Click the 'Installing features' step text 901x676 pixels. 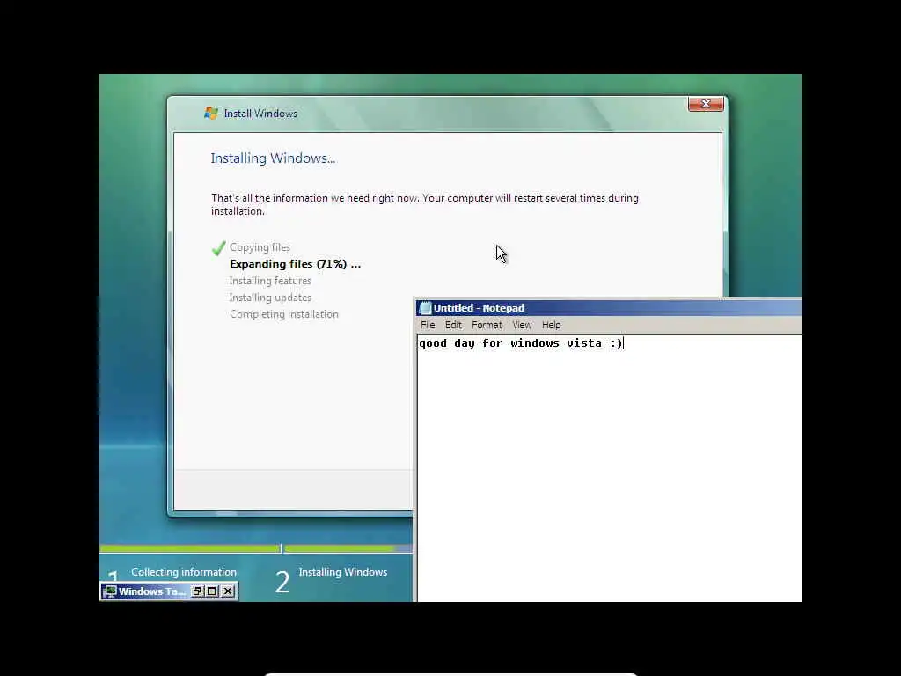pyautogui.click(x=270, y=281)
